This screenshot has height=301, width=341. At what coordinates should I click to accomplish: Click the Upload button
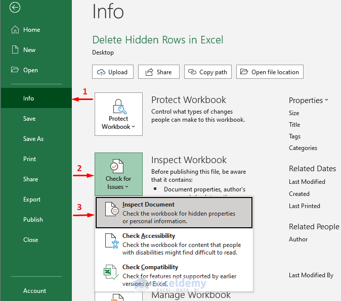click(113, 72)
